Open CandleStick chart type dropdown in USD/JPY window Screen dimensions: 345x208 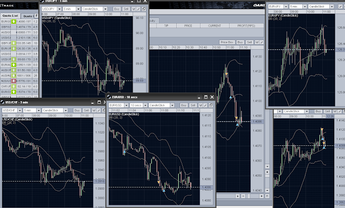point(106,9)
